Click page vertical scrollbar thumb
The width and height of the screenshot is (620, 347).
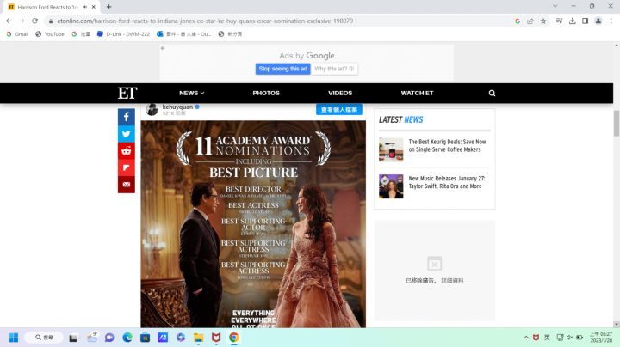point(617,124)
